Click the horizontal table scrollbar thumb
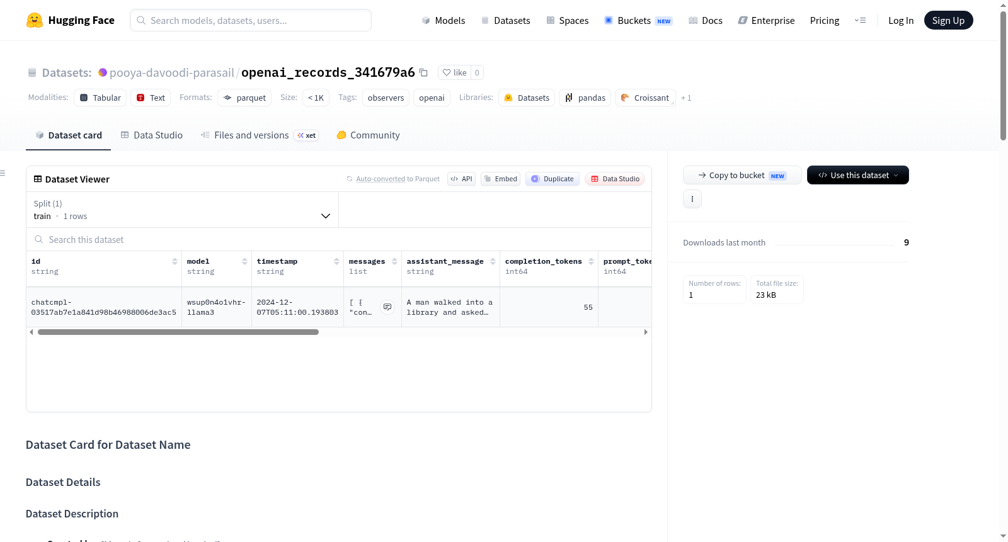The width and height of the screenshot is (1008, 542). tap(178, 332)
